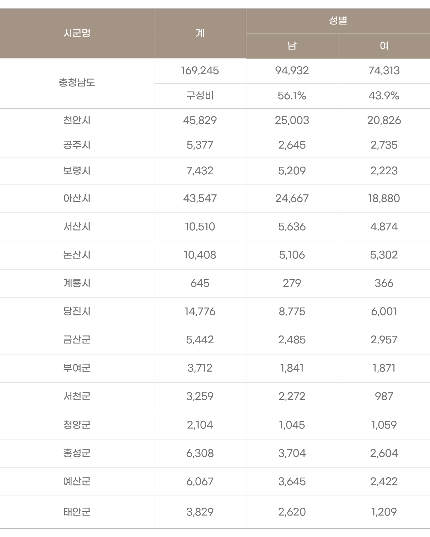Select the 천안시 row label
Image resolution: width=430 pixels, height=537 pixels.
[x=77, y=120]
